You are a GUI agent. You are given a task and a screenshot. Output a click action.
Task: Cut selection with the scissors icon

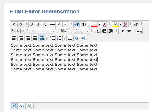[97, 31]
